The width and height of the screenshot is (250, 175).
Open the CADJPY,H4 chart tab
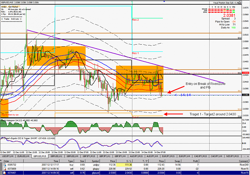pyautogui.click(x=216, y=156)
